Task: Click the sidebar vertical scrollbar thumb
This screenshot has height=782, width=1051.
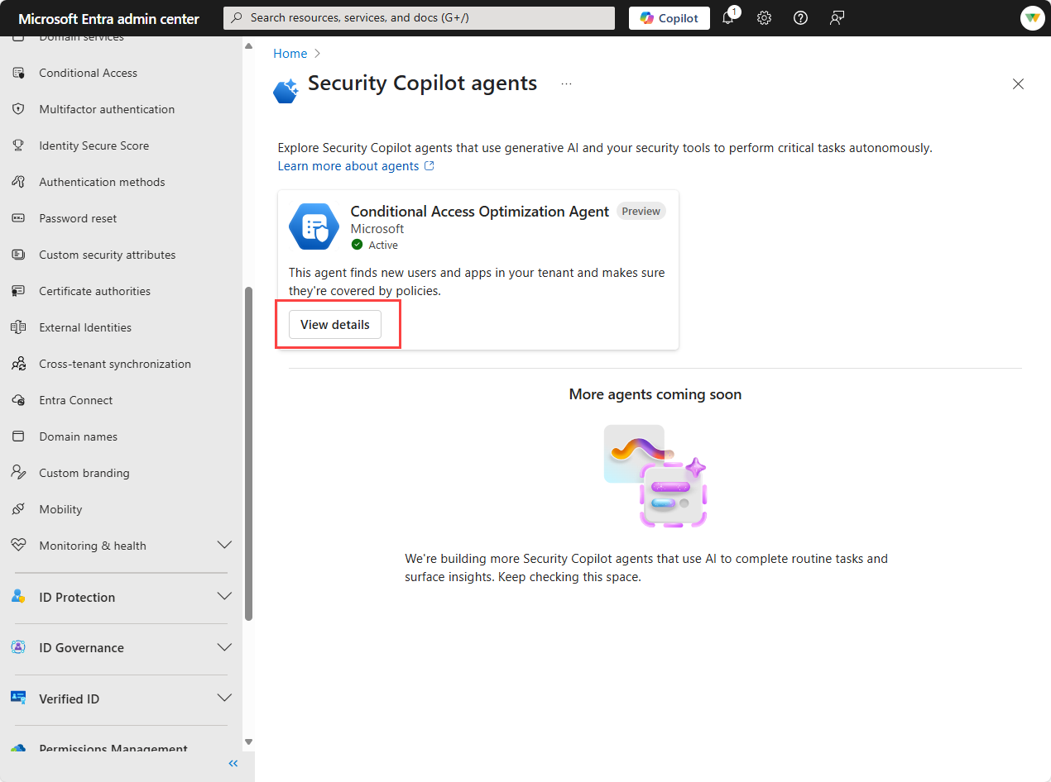Action: point(248,454)
